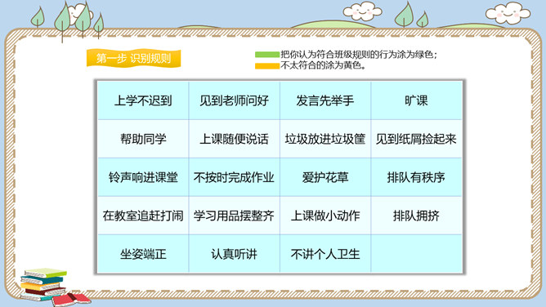Click the 不按时完成作业 cell
Viewport: 546px width, 307px height.
(x=235, y=177)
